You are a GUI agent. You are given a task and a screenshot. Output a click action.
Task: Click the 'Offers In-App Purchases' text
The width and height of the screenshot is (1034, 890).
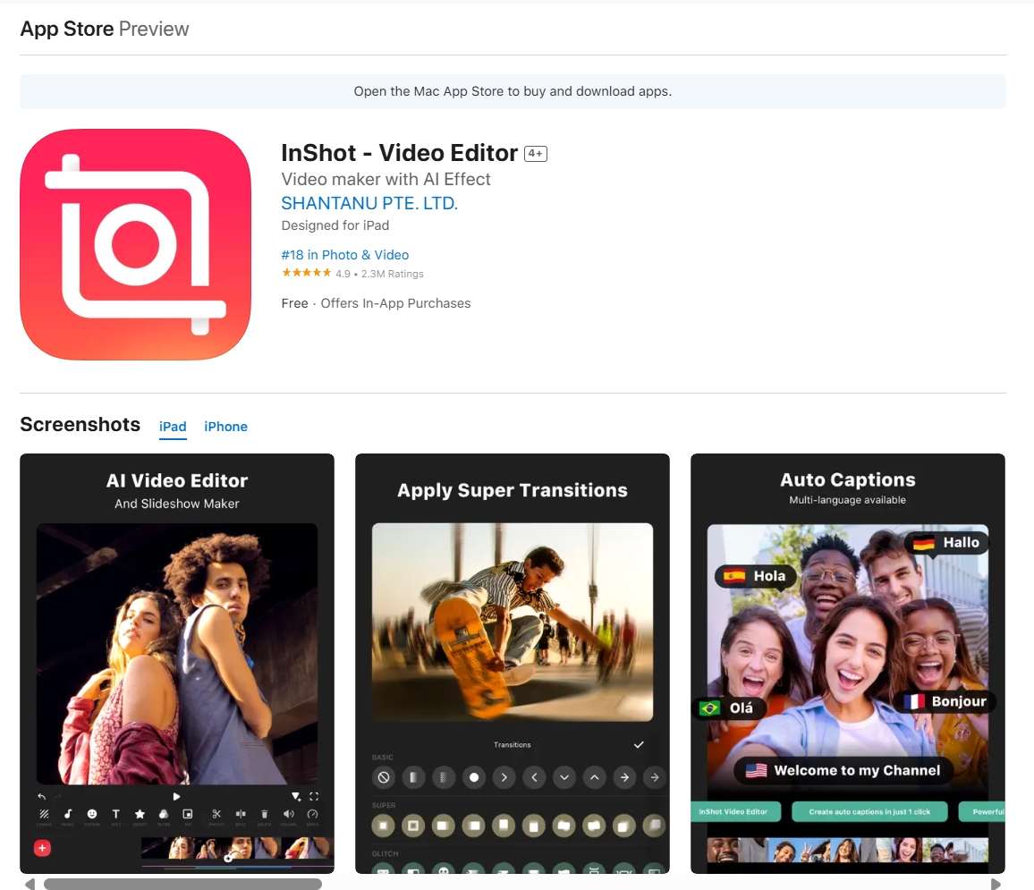tap(395, 303)
